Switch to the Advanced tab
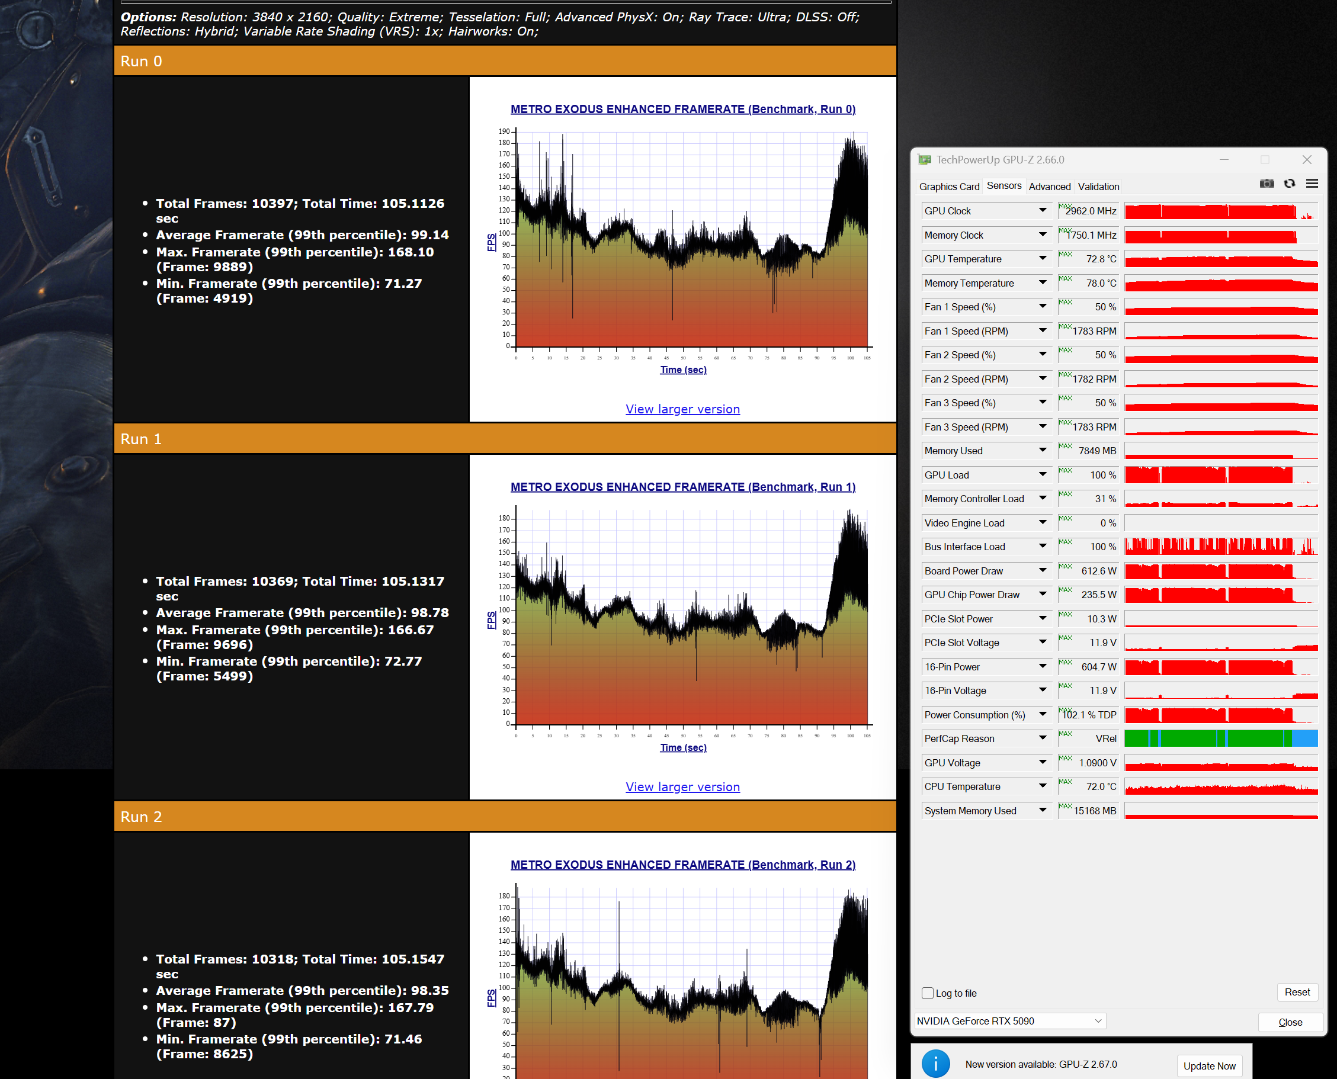 [1049, 187]
